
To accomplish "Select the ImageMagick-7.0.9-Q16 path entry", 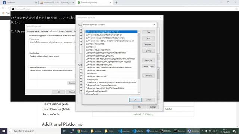I will click(111, 32).
